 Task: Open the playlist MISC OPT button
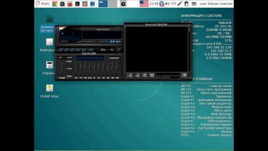click(x=152, y=75)
